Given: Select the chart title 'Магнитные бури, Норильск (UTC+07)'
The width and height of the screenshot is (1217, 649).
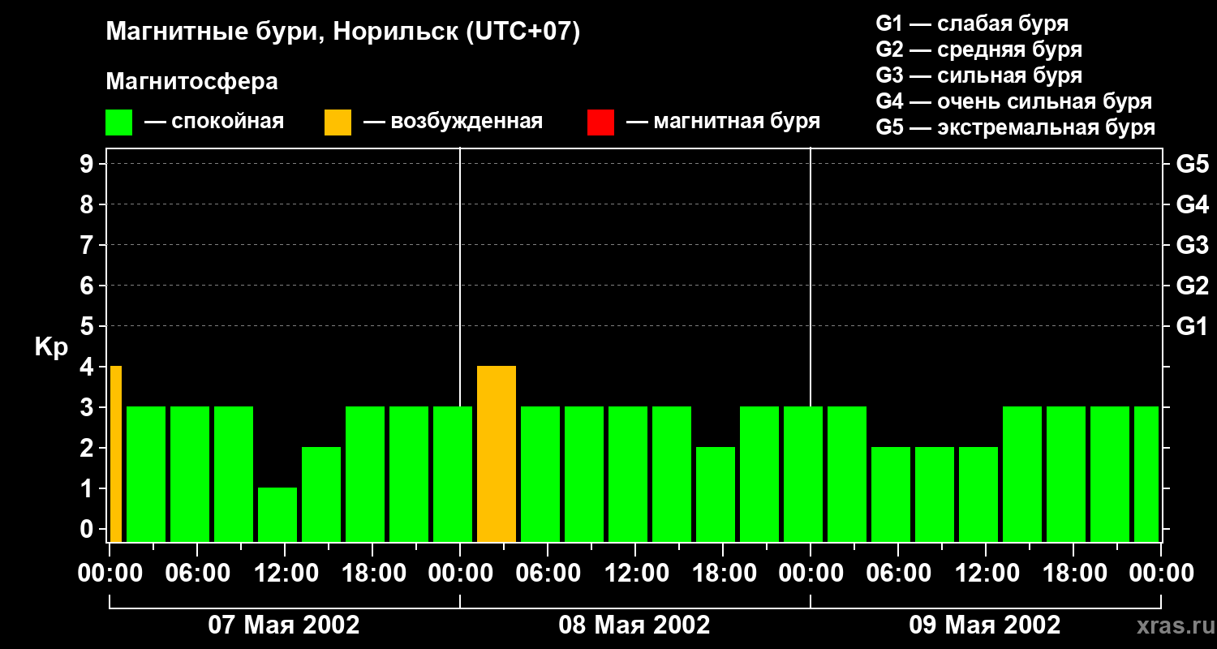Looking at the screenshot, I should (343, 33).
